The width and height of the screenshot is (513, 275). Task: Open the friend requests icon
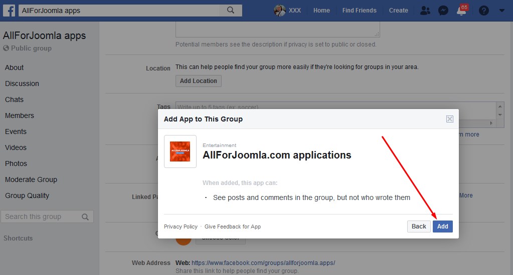click(425, 10)
